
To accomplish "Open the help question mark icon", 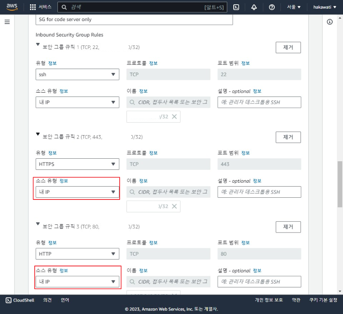I will [272, 7].
